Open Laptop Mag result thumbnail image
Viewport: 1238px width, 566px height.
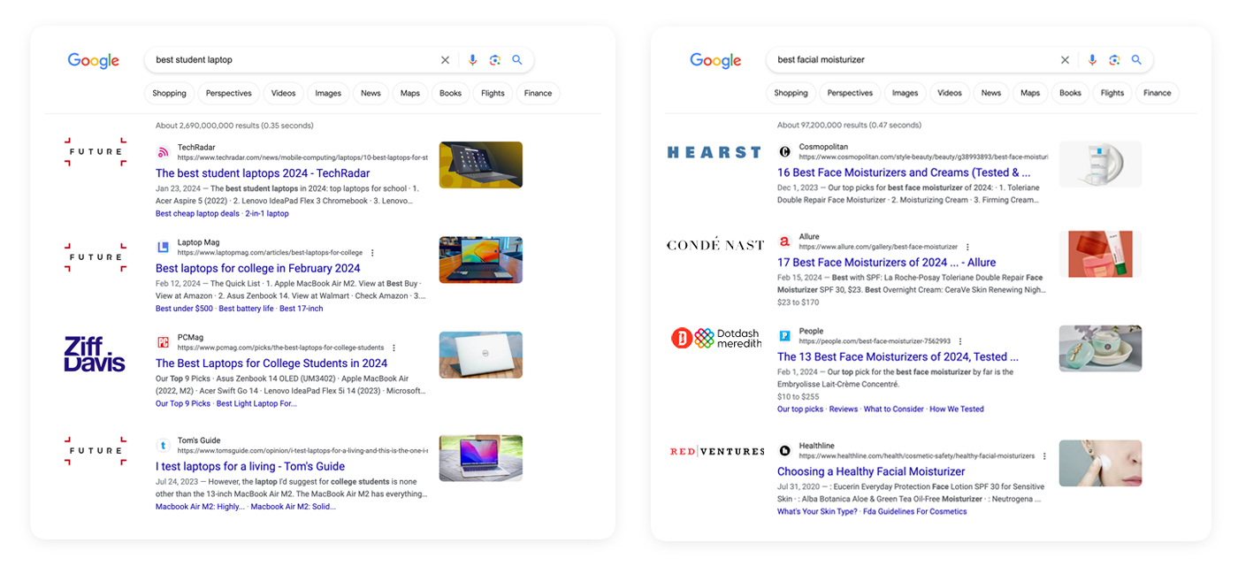(x=481, y=260)
